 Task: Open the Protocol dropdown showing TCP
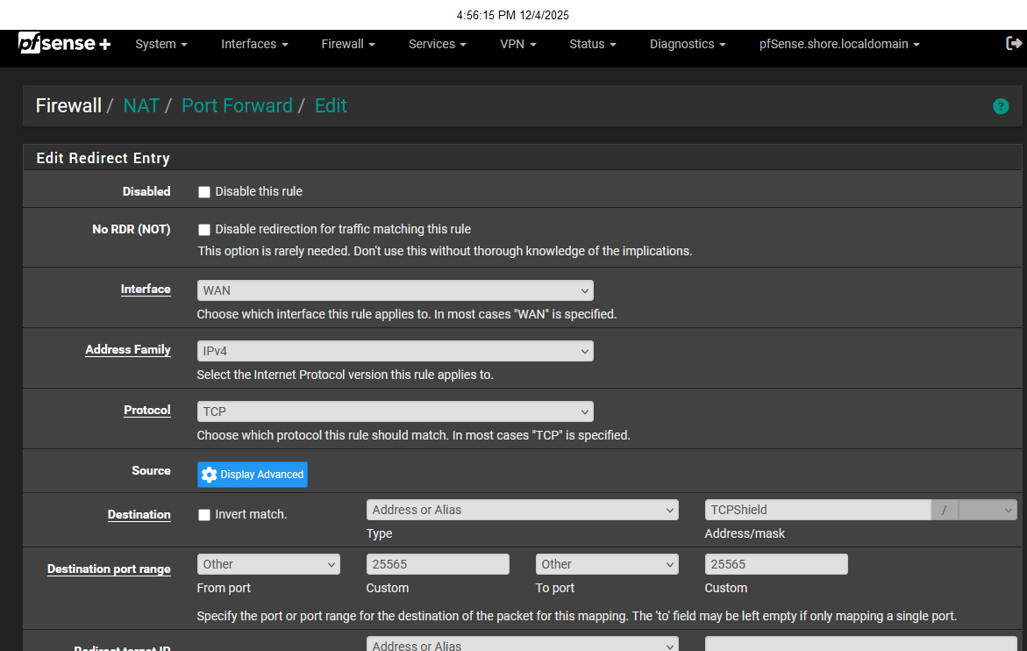[x=395, y=411]
